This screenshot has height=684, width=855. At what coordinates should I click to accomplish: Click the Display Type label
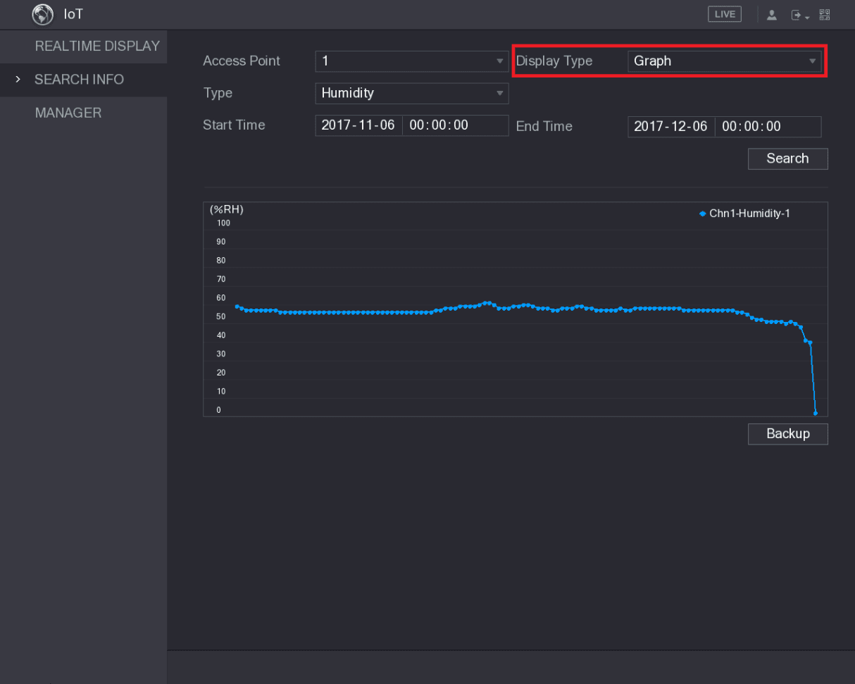click(554, 61)
